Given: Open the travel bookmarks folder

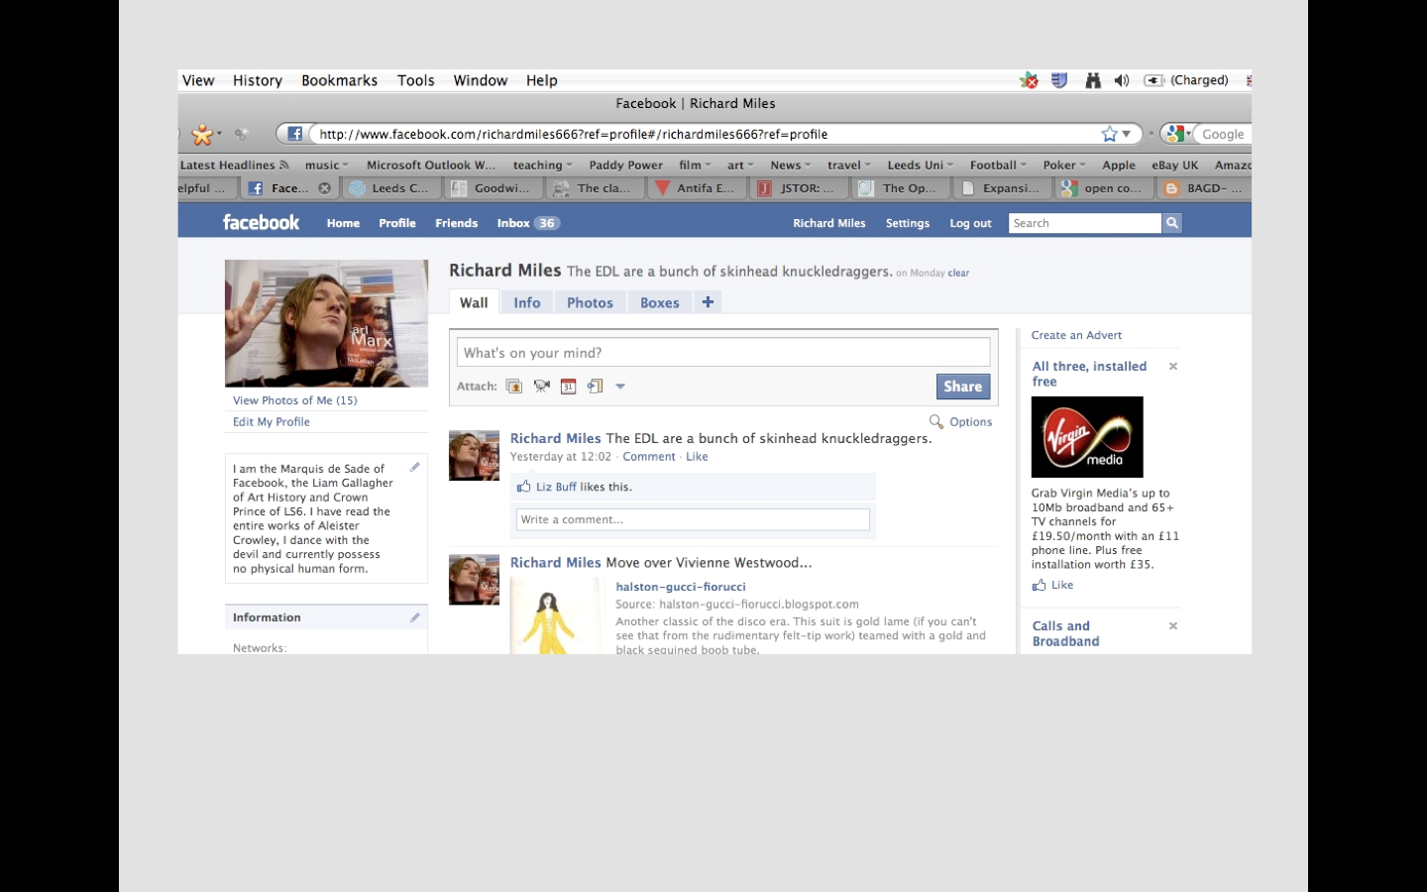Looking at the screenshot, I should [x=849, y=166].
